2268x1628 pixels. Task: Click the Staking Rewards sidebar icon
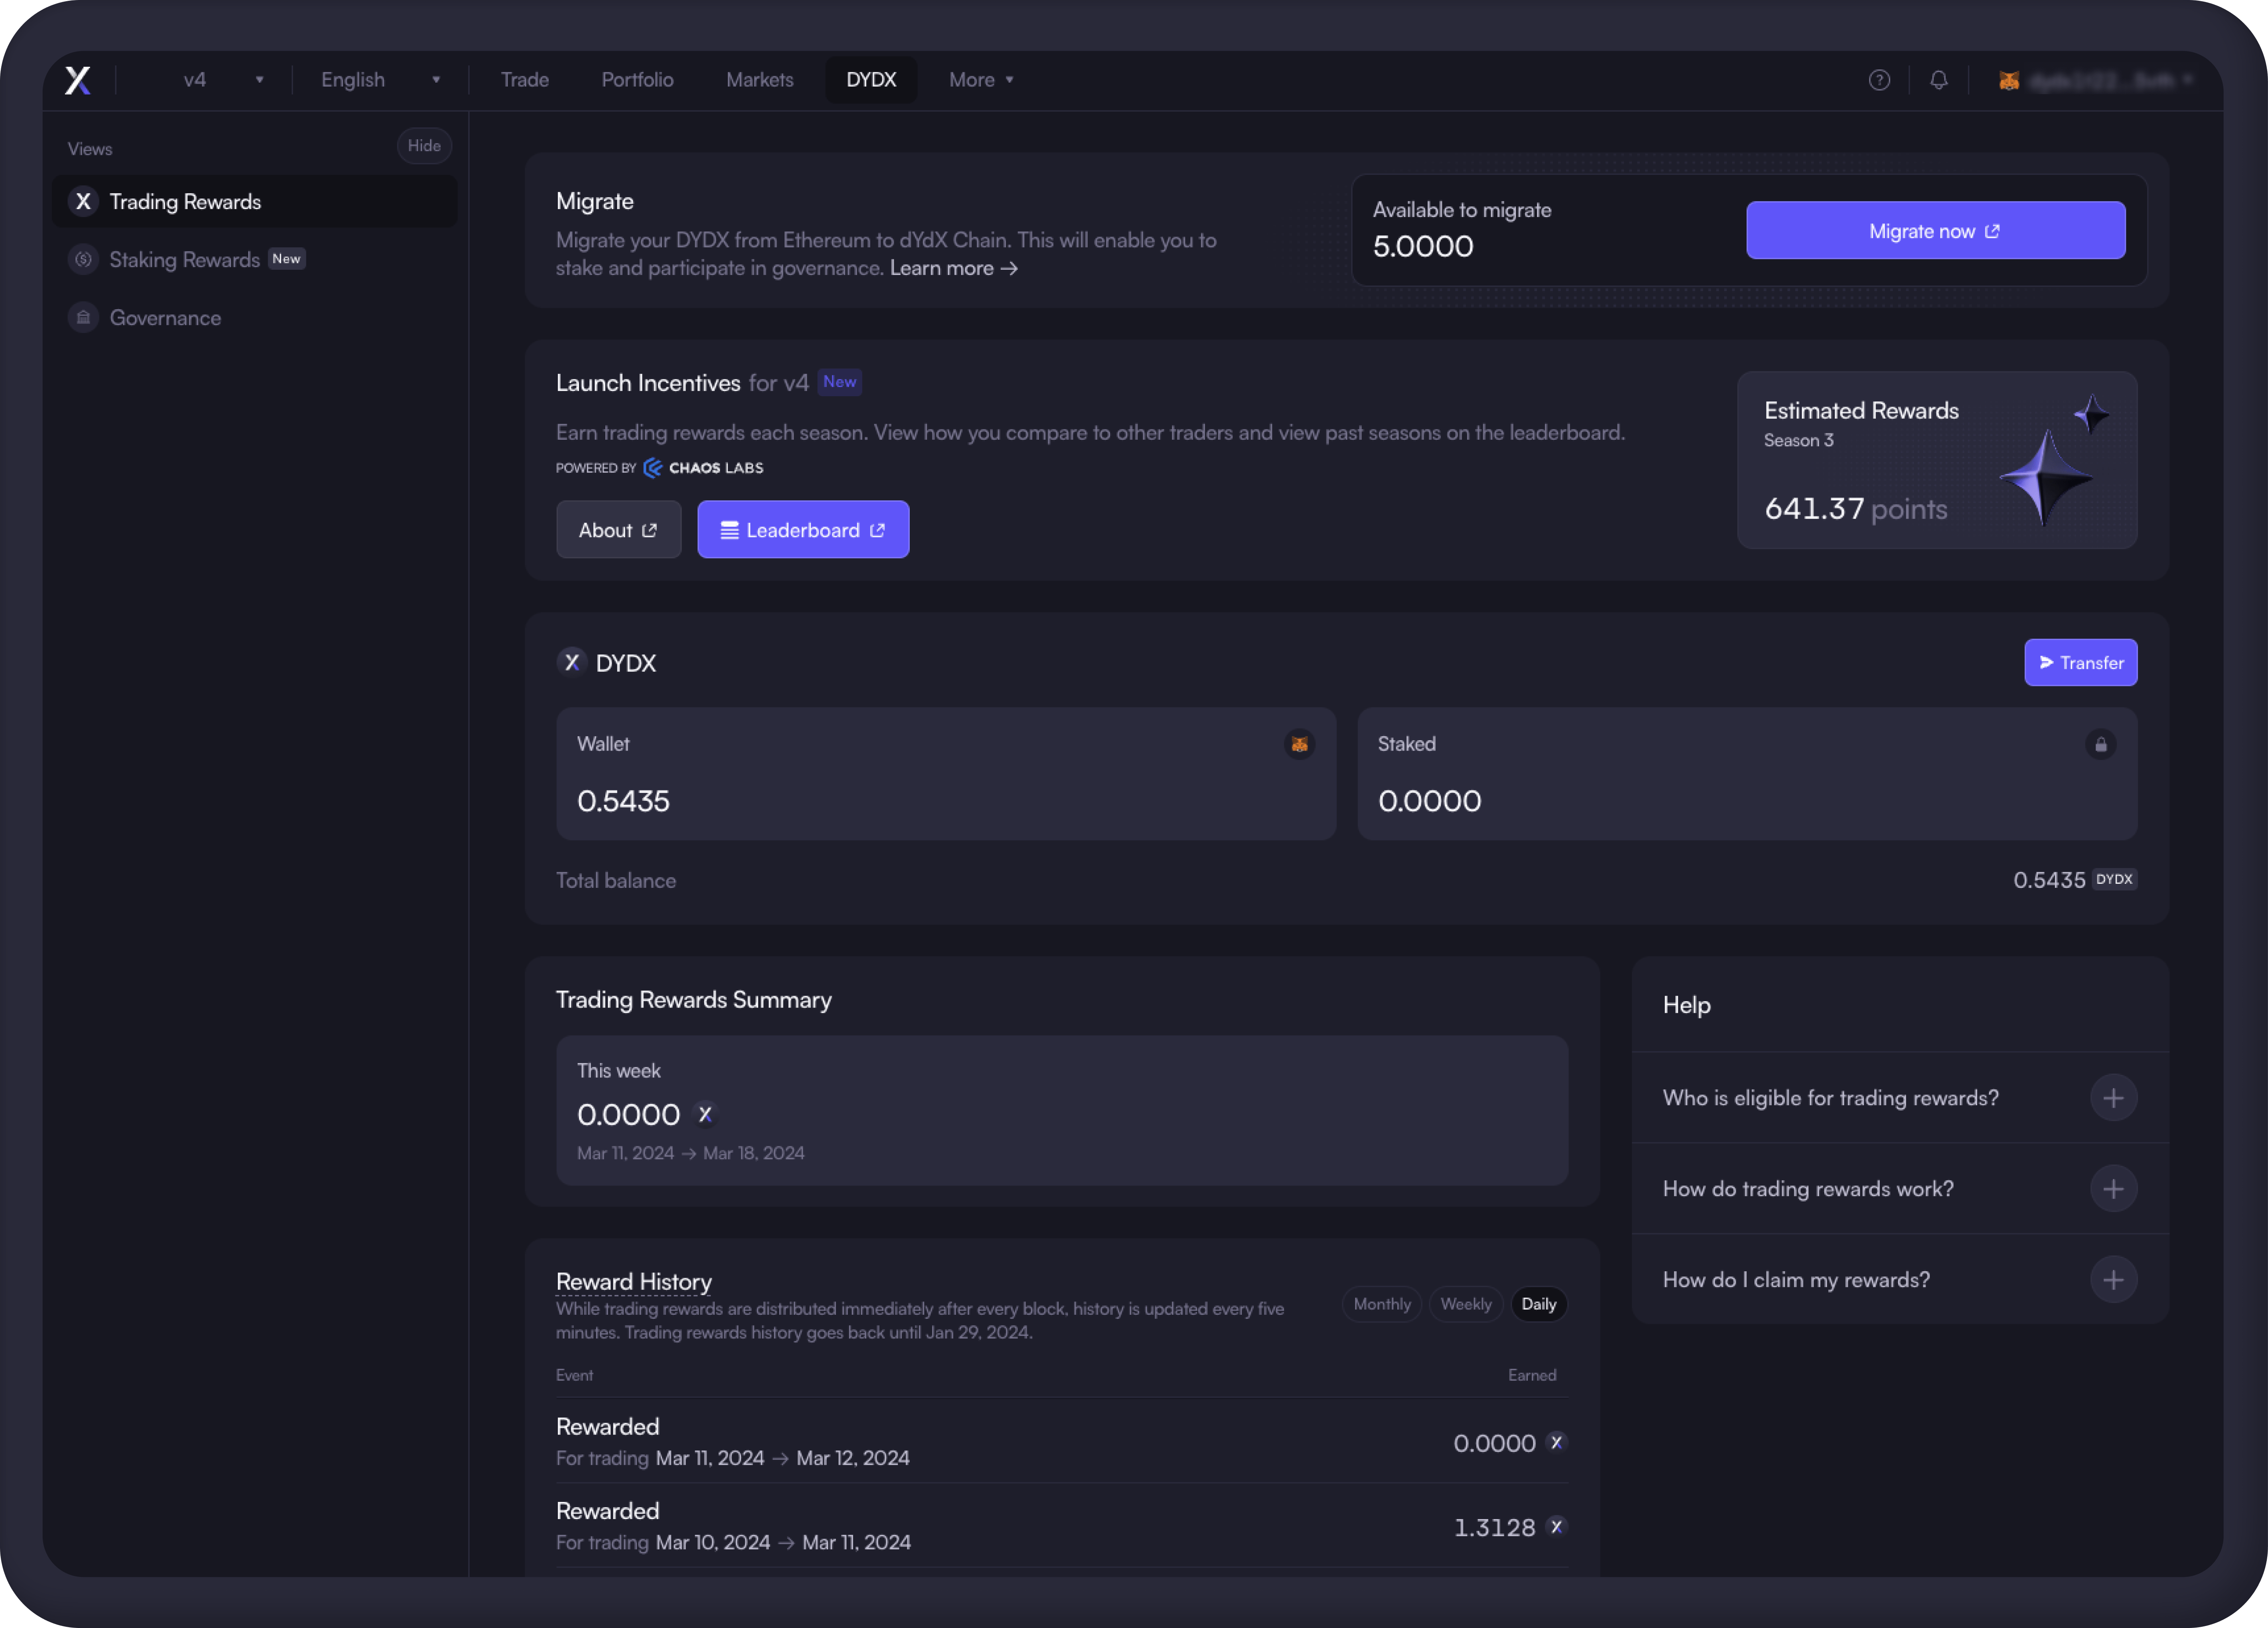83,259
